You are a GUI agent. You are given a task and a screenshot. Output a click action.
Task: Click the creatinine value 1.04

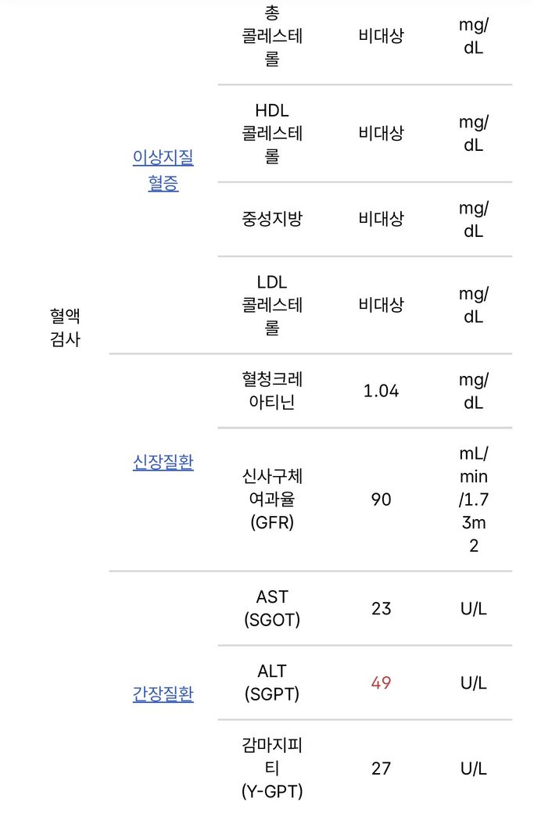click(x=382, y=391)
